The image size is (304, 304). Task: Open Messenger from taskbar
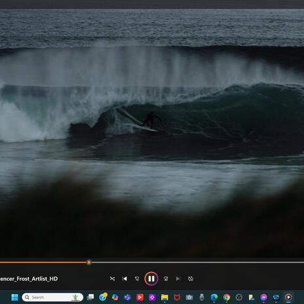[263, 297]
